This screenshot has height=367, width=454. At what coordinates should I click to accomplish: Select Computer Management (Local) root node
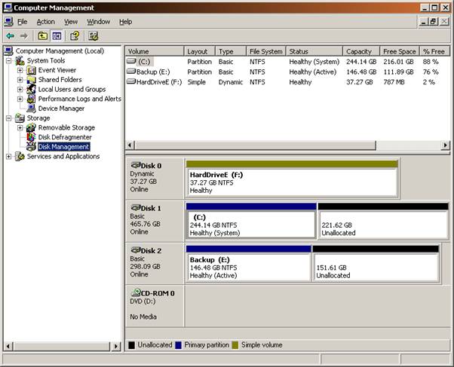(60, 51)
